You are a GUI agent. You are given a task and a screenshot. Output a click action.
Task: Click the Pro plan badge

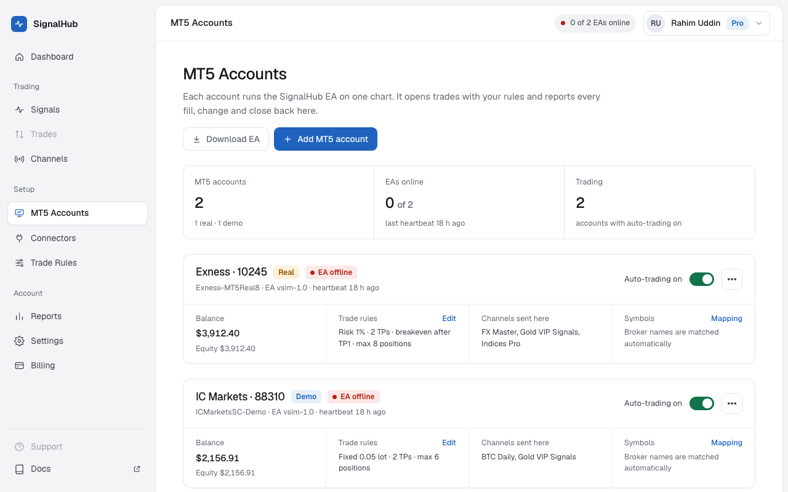tap(738, 23)
